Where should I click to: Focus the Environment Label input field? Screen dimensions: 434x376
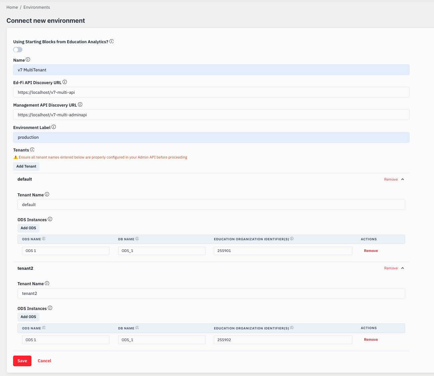pyautogui.click(x=211, y=137)
